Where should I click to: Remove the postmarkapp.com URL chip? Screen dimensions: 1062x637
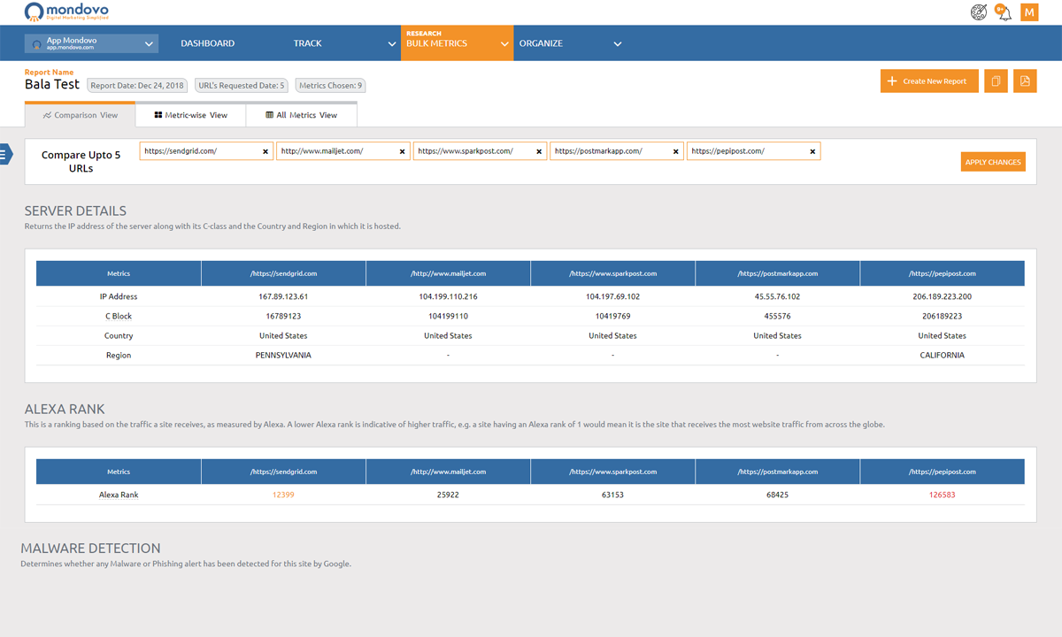point(676,151)
